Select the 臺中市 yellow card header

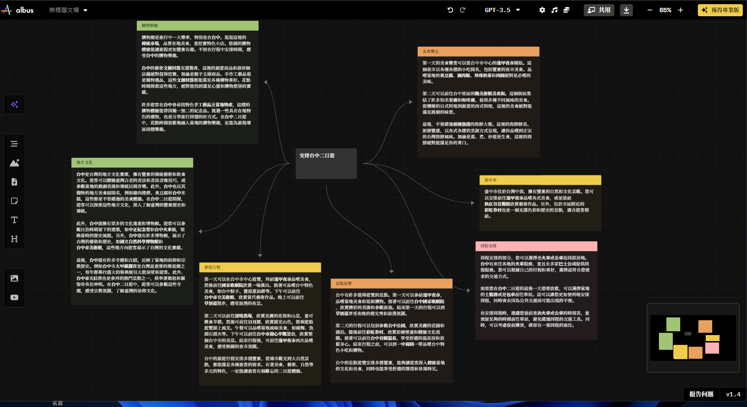coord(540,180)
